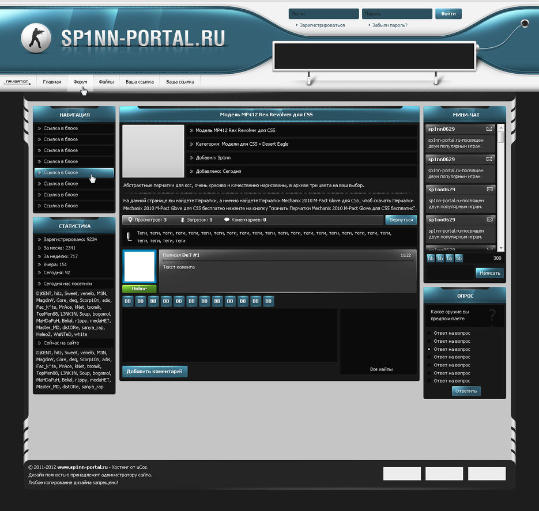Image resolution: width=539 pixels, height=511 pixels.
Task: Focus the Пароль input field
Action: 397,14
